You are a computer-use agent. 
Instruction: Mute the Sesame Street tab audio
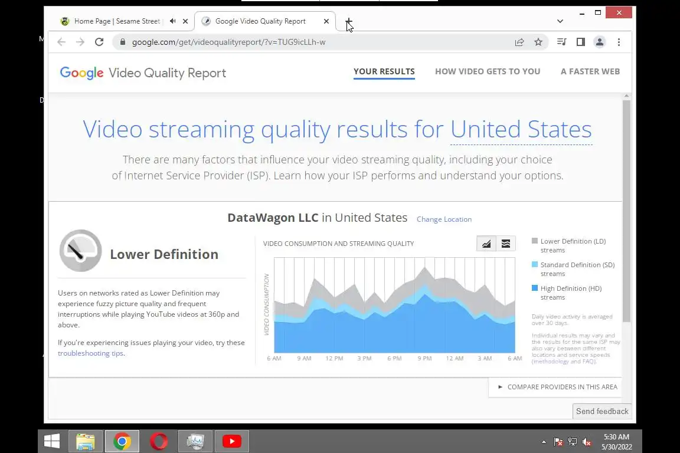coord(172,21)
